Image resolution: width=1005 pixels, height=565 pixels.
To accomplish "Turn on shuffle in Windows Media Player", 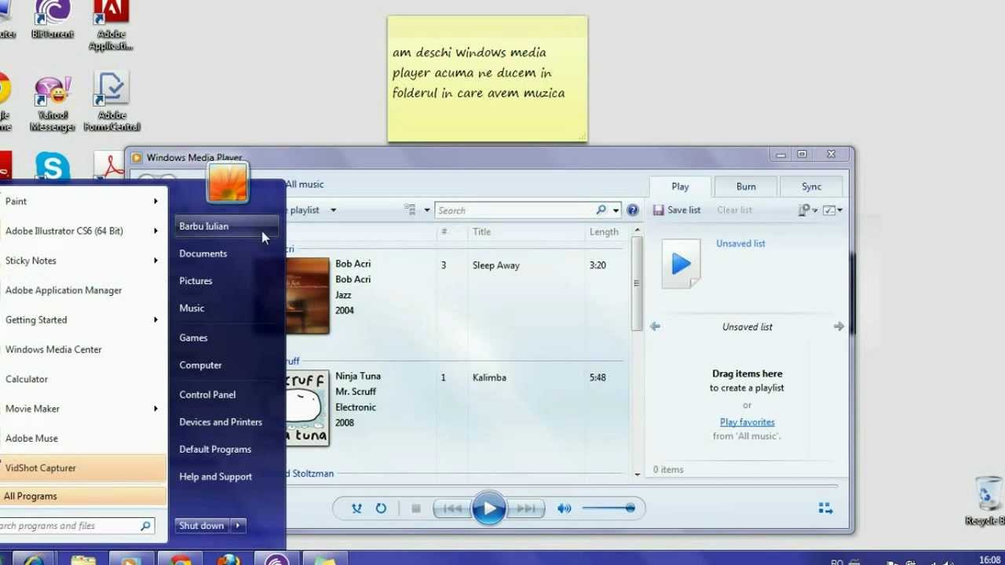I will tap(356, 508).
